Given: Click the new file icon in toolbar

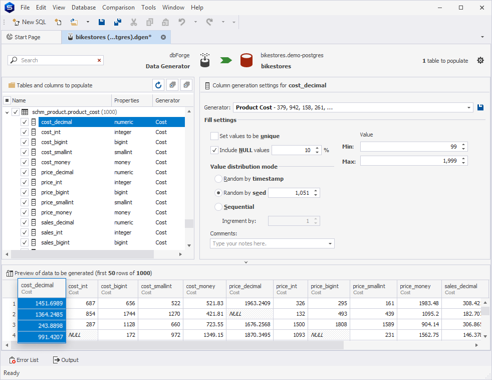Looking at the screenshot, I should [x=58, y=22].
